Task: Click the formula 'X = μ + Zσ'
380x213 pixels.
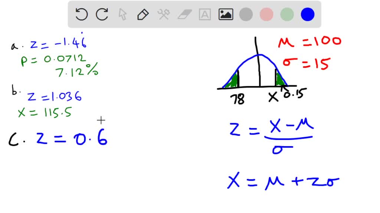Action: pyautogui.click(x=283, y=180)
